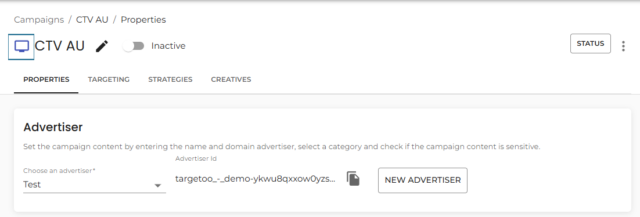Click the STATUS button

[590, 44]
